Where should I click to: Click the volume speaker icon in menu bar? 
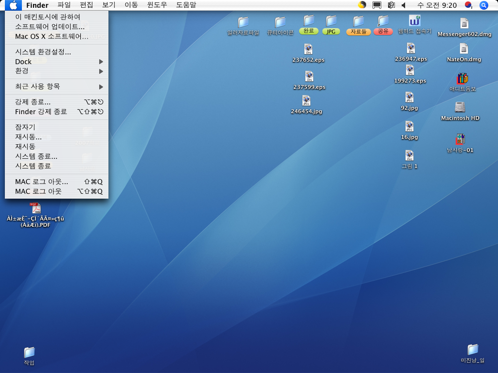[404, 5]
